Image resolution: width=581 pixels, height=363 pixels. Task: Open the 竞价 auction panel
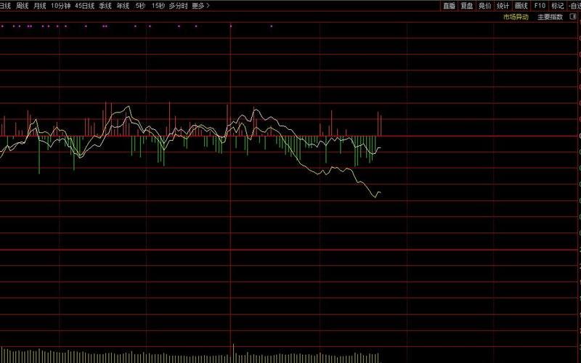(x=484, y=5)
